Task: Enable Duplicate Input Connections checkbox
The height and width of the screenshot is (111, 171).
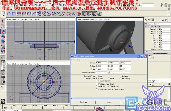Action: click(x=97, y=86)
